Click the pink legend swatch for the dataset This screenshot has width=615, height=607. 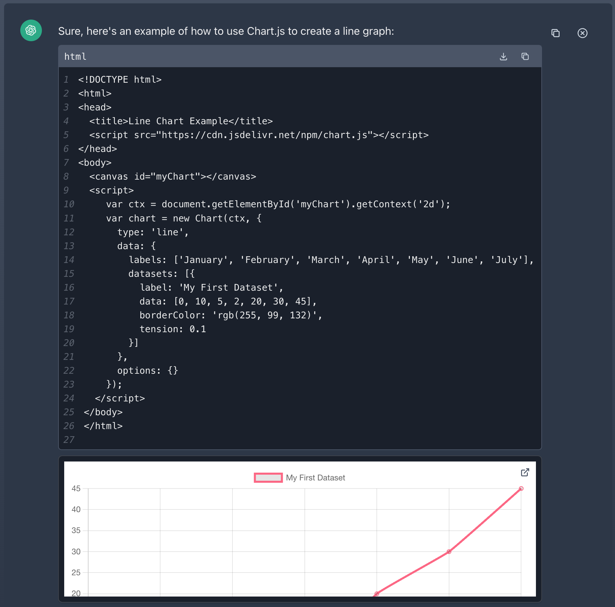click(x=268, y=478)
